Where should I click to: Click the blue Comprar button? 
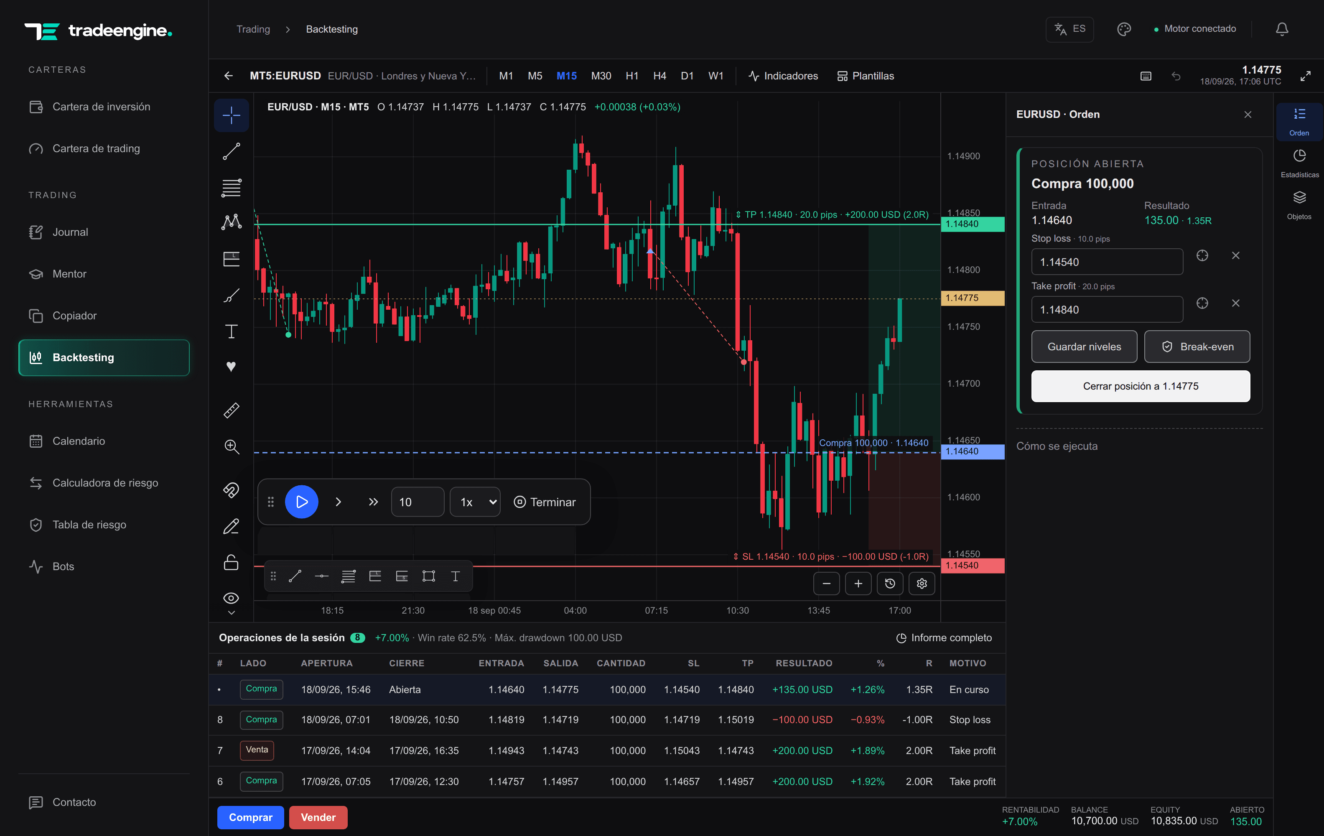coord(250,817)
